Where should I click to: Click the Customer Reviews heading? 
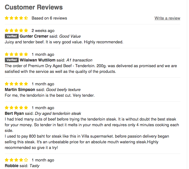(x=34, y=7)
